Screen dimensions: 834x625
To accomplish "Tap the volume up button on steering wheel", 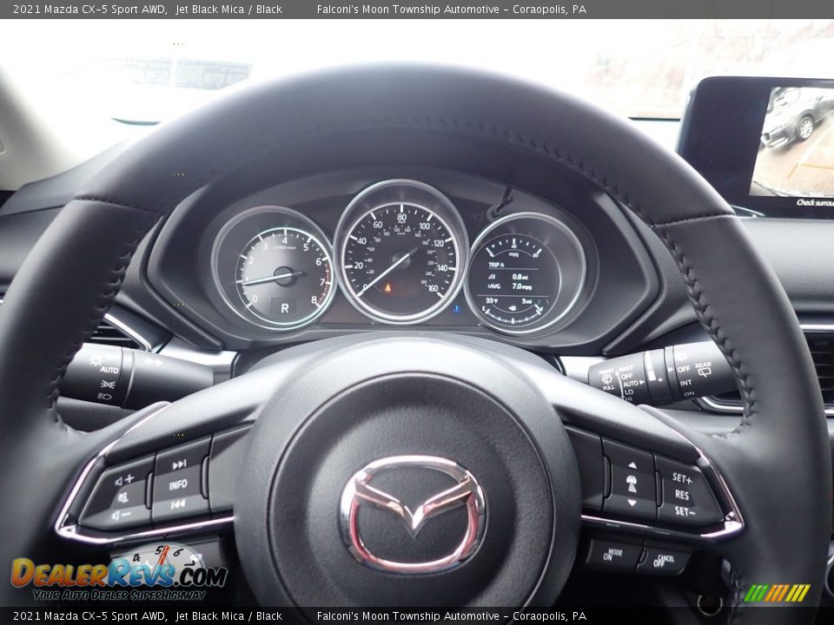I will tap(124, 480).
